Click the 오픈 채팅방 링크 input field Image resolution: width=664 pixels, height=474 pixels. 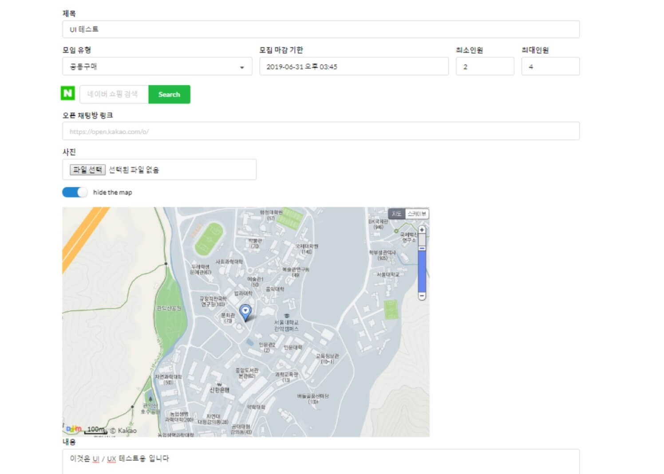point(320,131)
